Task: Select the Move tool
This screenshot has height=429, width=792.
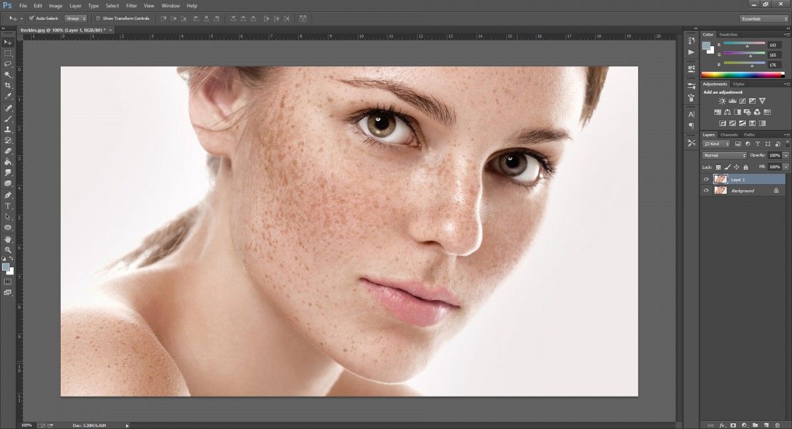Action: click(x=8, y=41)
